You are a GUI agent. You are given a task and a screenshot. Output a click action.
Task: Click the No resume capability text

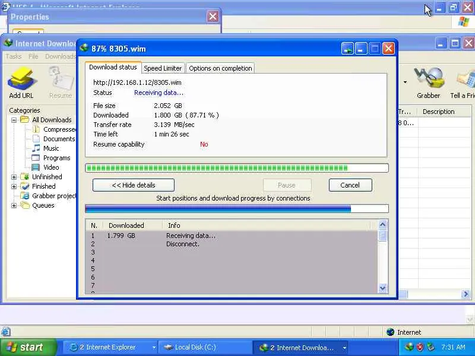click(204, 144)
